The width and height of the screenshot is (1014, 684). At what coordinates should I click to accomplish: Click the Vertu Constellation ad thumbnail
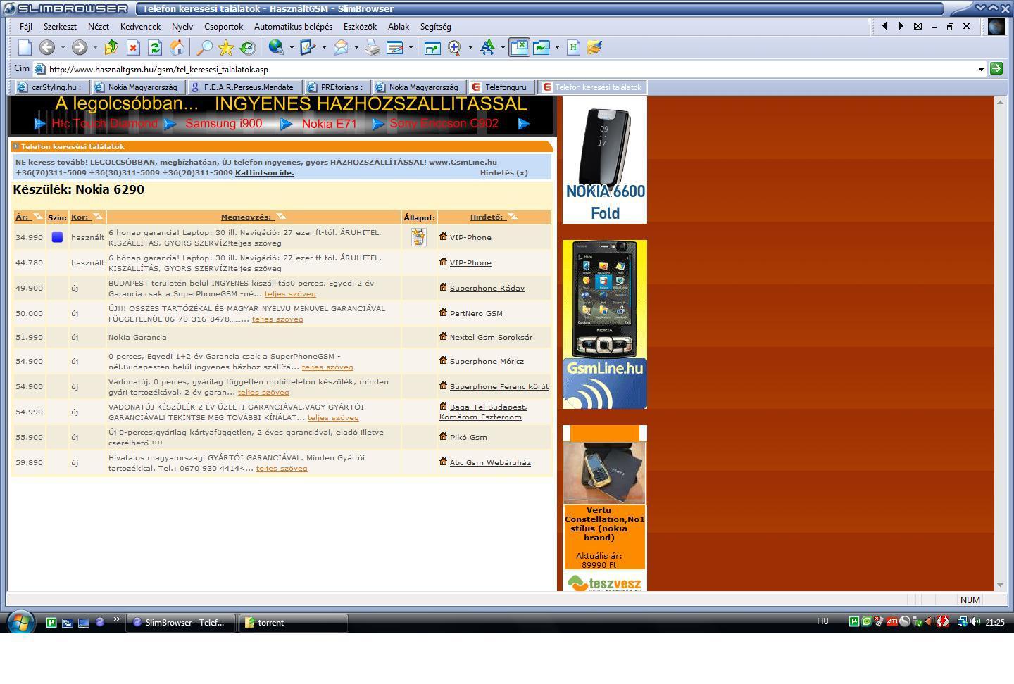pyautogui.click(x=604, y=472)
